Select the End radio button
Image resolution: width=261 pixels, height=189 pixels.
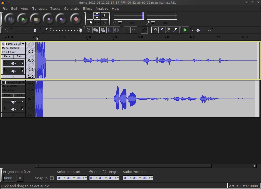tap(91, 172)
